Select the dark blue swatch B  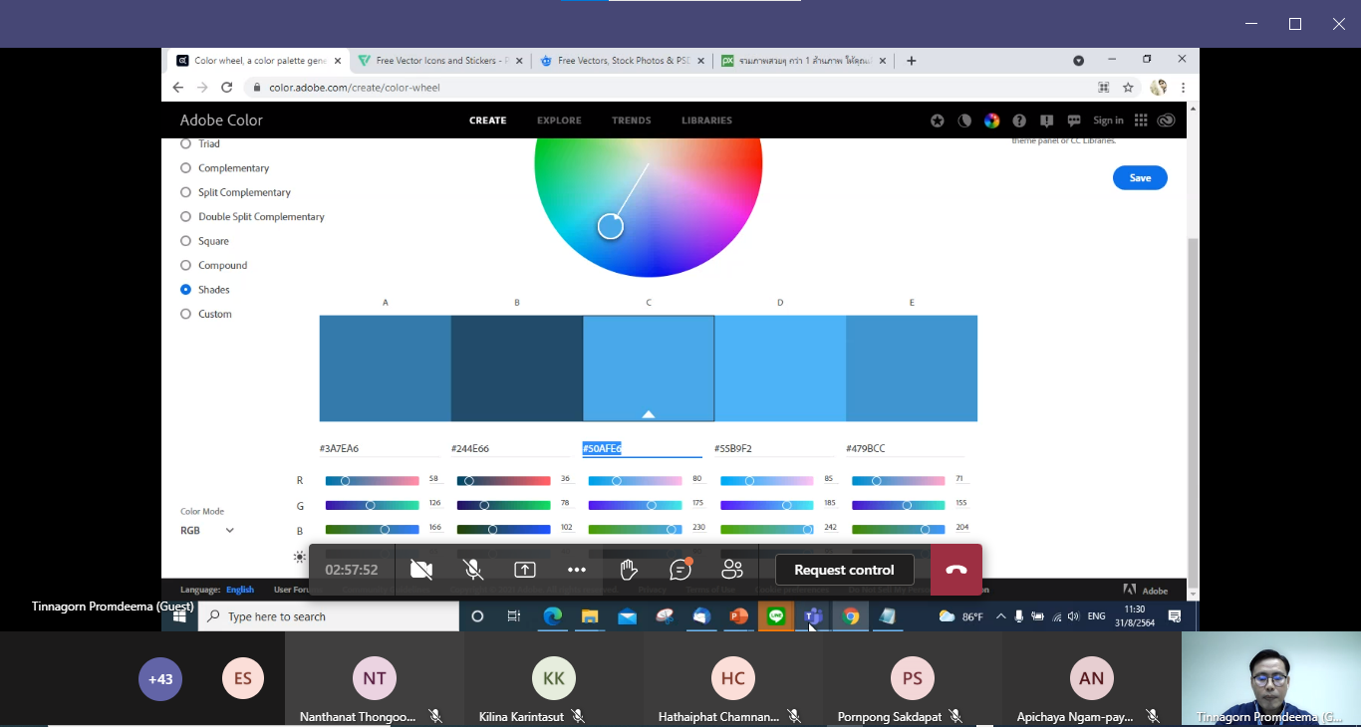(x=517, y=368)
